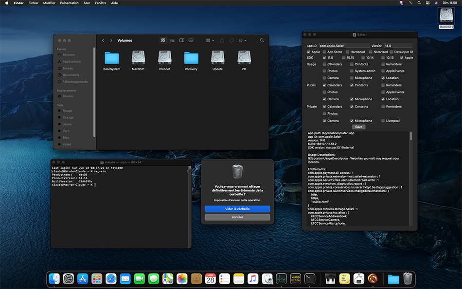Open the Finder group-by dropdown
Image resolution: width=462 pixels, height=289 pixels.
point(210,40)
